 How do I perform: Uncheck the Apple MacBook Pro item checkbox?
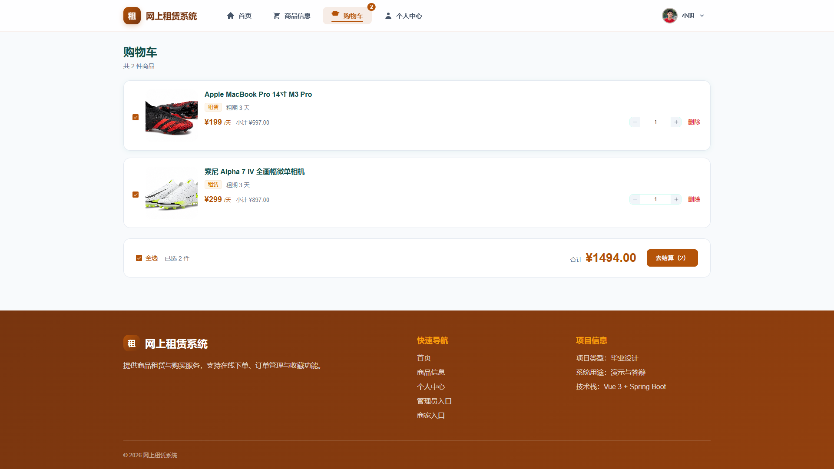(x=136, y=117)
